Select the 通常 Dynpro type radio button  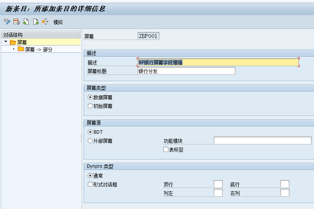[90, 176]
